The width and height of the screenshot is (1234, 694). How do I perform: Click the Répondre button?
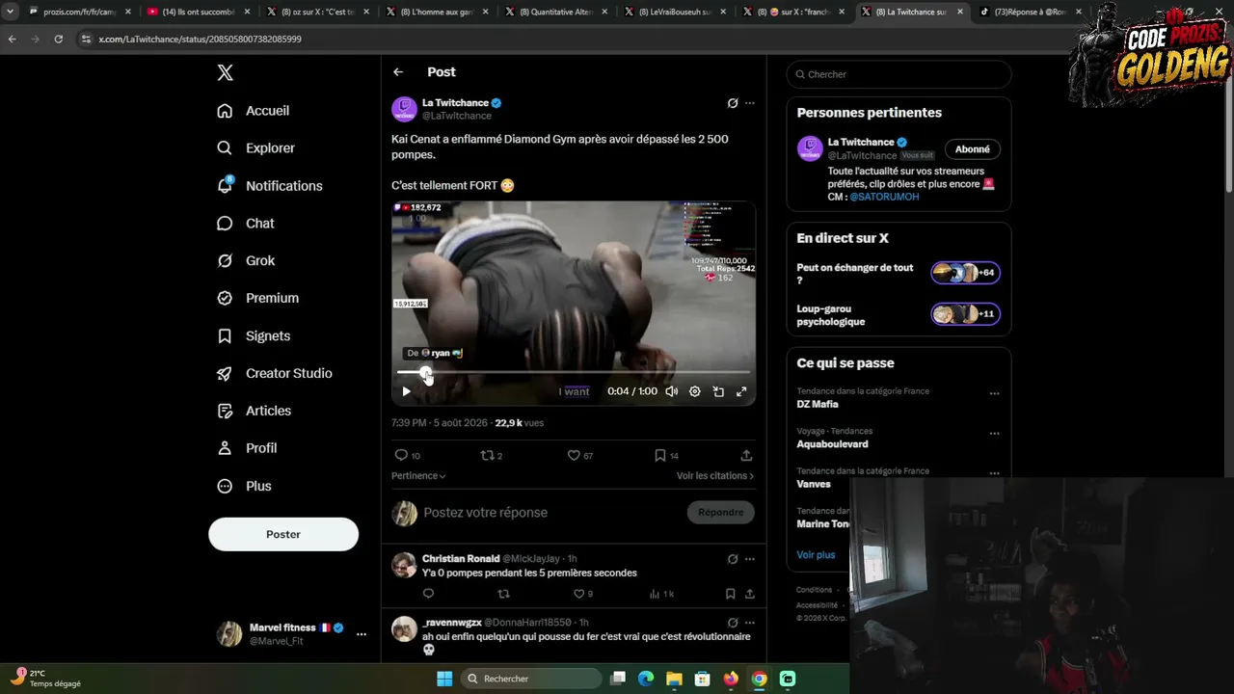721,513
